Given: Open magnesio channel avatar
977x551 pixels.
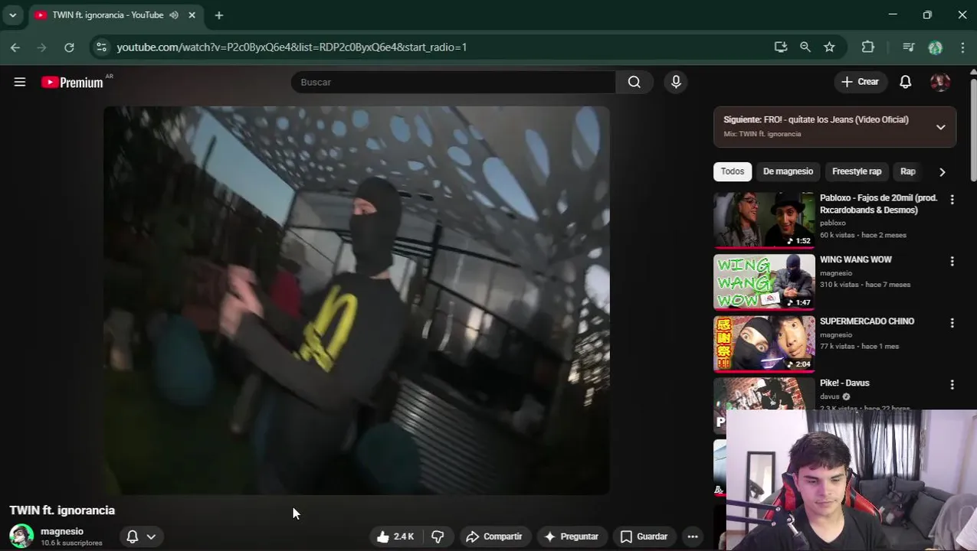Looking at the screenshot, I should pos(21,536).
